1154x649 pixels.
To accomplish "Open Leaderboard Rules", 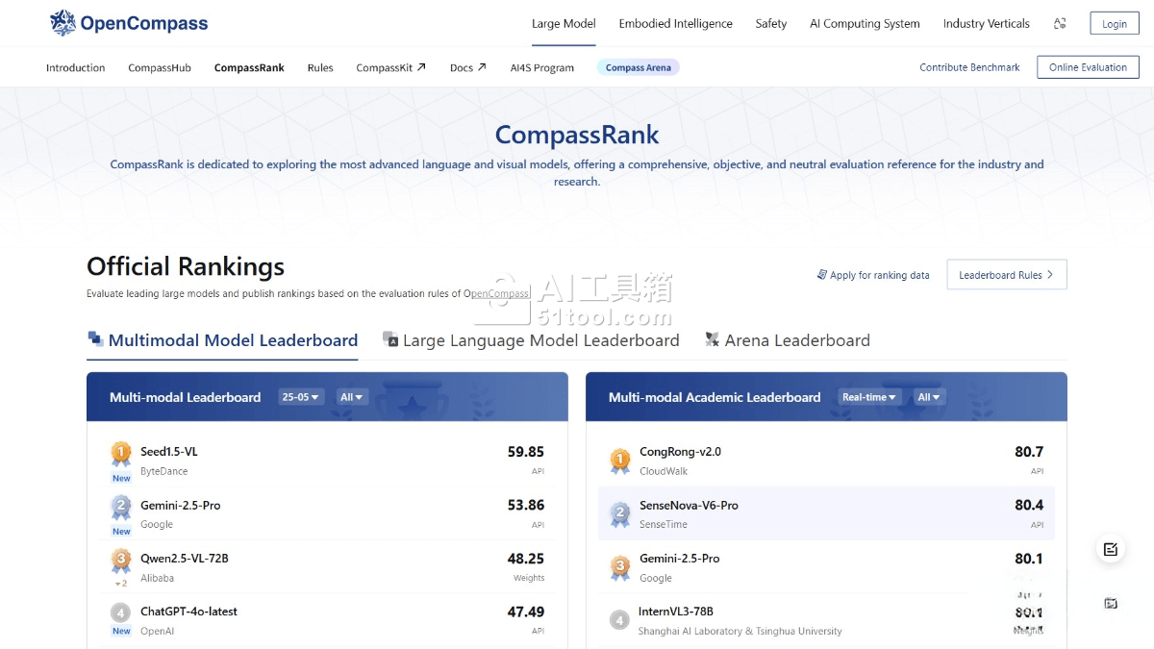I will 1006,275.
